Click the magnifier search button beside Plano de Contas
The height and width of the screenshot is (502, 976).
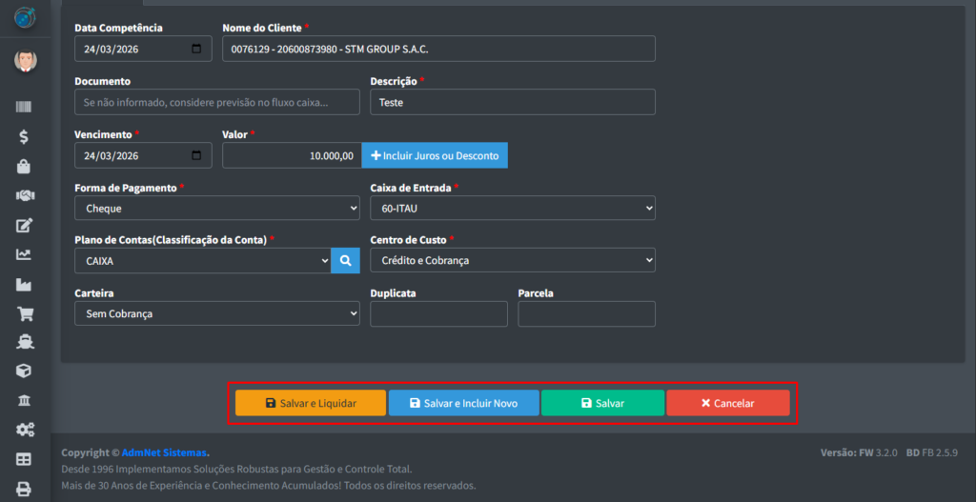coord(345,260)
